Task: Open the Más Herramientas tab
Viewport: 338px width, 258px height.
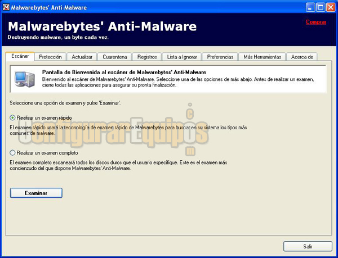Action: (263, 57)
